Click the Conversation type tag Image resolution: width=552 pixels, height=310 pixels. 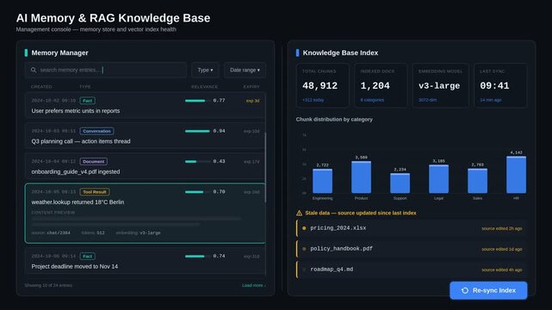coord(96,131)
